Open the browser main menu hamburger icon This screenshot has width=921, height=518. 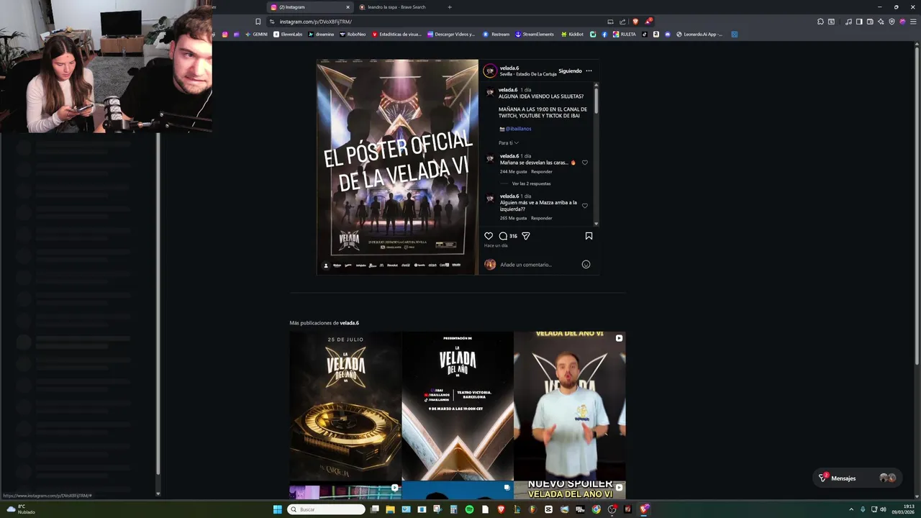click(x=913, y=22)
